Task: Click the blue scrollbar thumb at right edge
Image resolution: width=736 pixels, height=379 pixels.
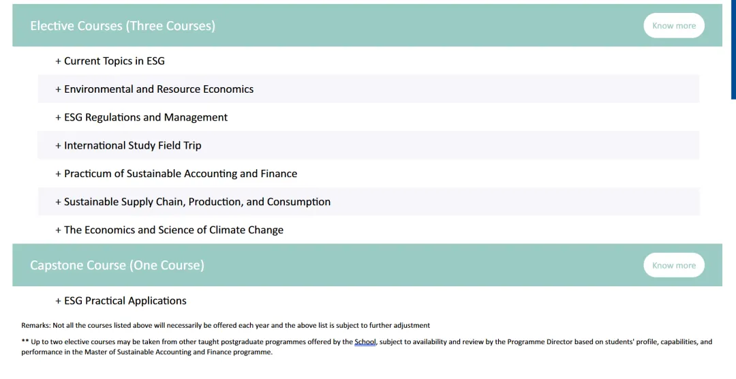Action: [x=733, y=49]
